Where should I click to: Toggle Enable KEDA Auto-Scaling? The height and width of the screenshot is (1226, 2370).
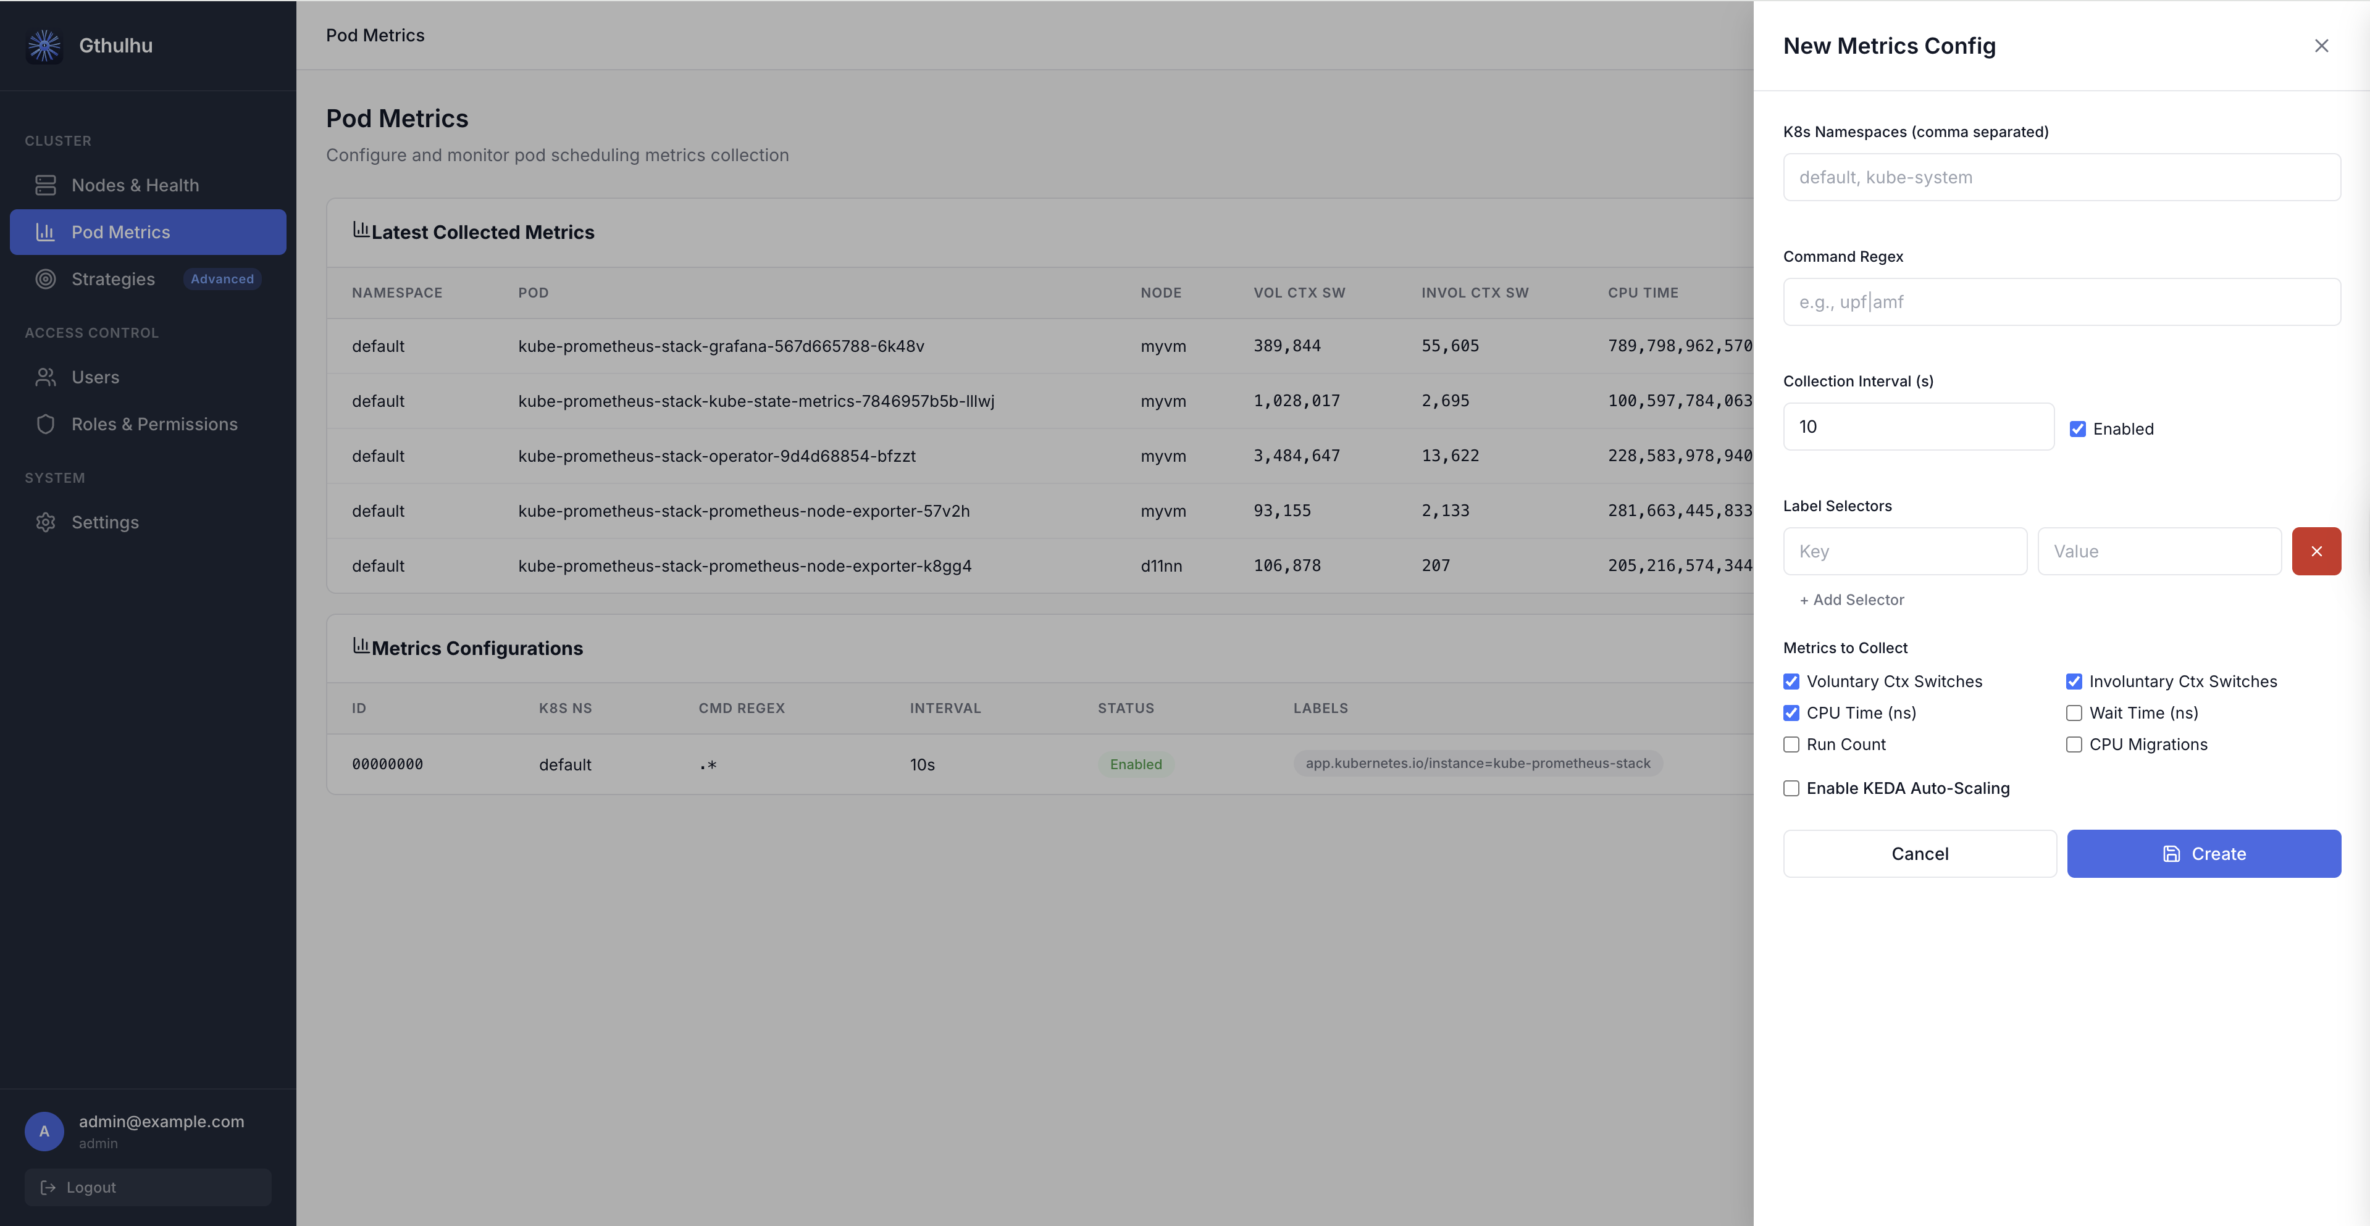[x=1791, y=788]
